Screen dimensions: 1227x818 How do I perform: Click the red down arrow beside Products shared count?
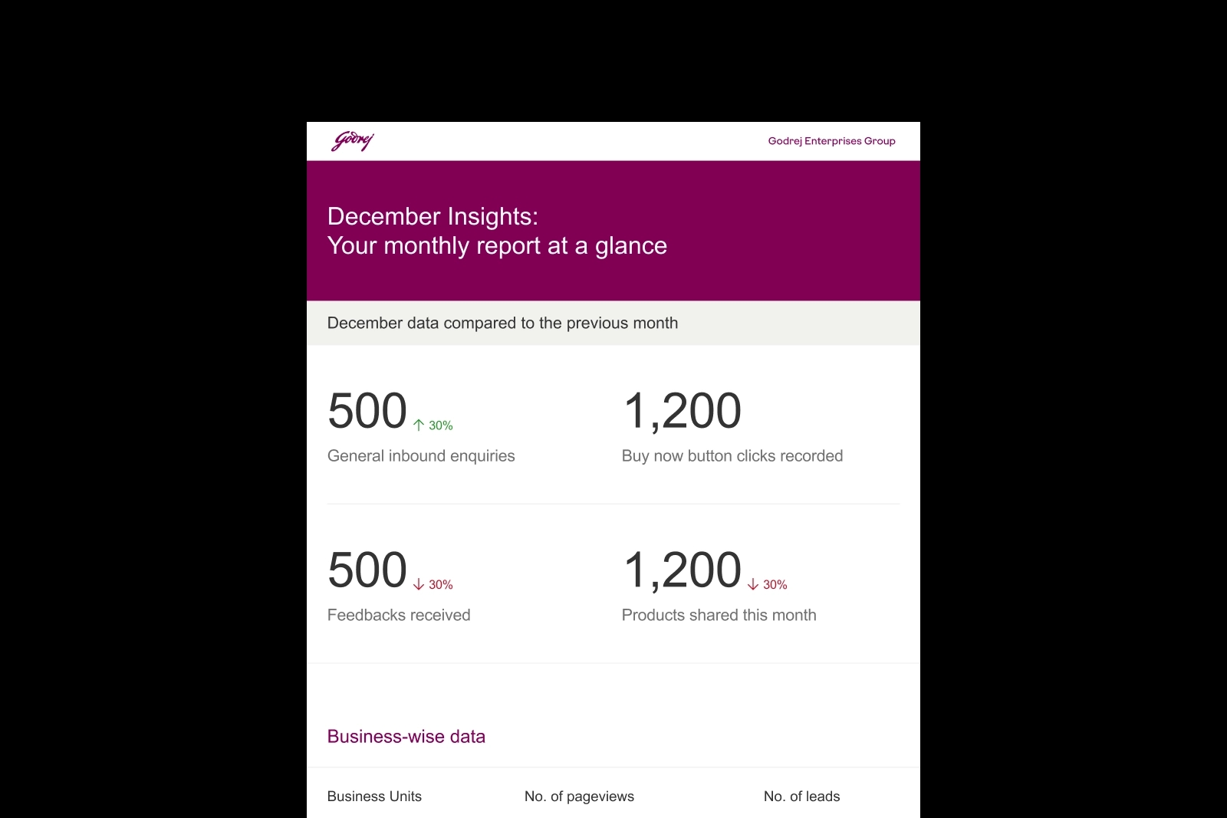(753, 584)
